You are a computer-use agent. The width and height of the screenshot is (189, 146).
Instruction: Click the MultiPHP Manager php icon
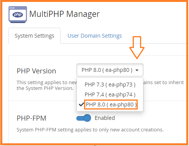pyautogui.click(x=18, y=15)
